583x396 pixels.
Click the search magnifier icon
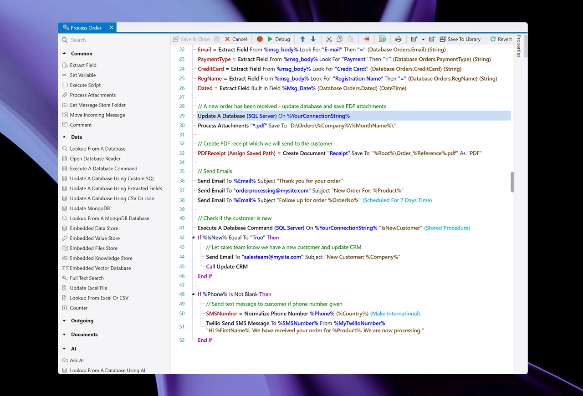pyautogui.click(x=65, y=40)
